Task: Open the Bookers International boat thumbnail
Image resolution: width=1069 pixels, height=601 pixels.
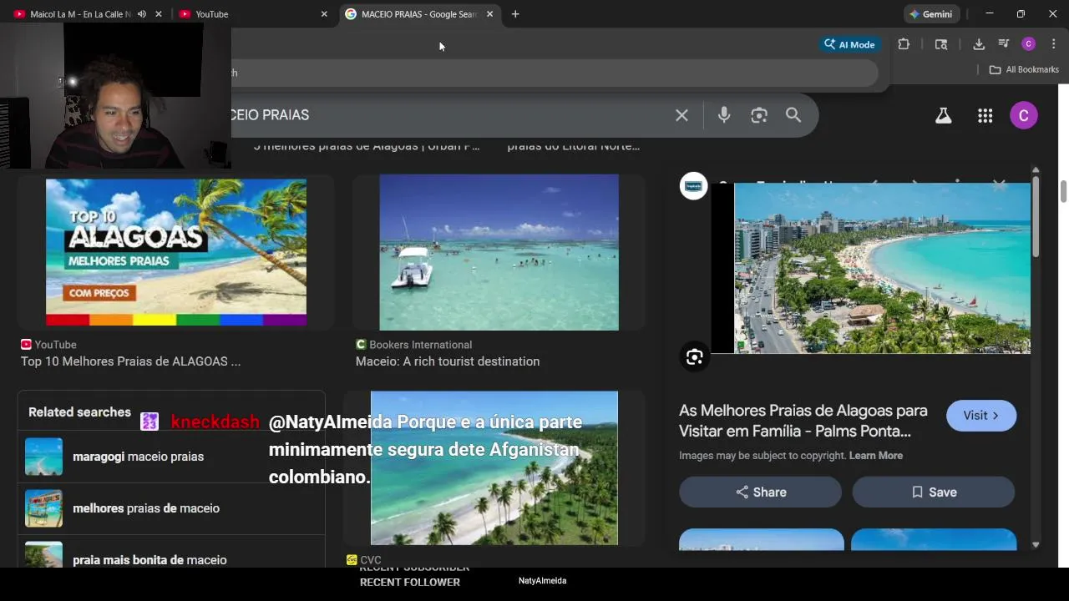Action: click(x=499, y=252)
